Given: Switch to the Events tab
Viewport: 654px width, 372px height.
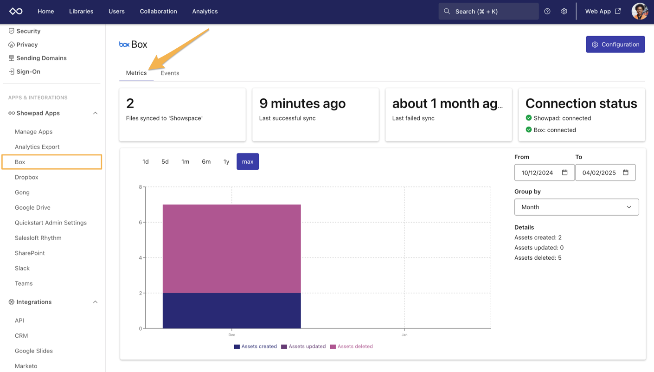Looking at the screenshot, I should [x=169, y=73].
